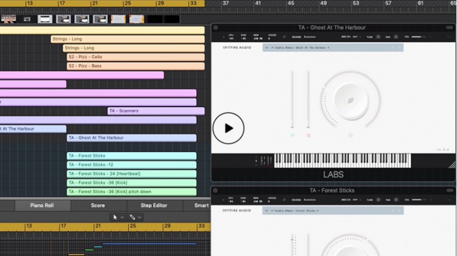Select the short green note in piano roll

pos(89,250)
